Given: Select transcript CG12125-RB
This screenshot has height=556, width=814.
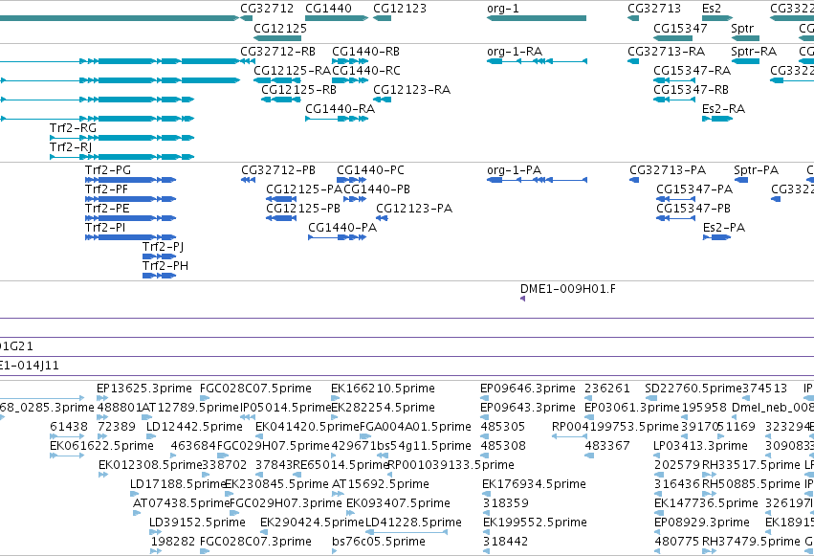Looking at the screenshot, I should pos(298,90).
